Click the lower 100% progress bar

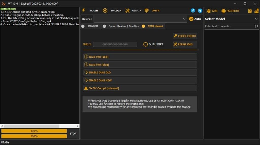[x=34, y=136]
